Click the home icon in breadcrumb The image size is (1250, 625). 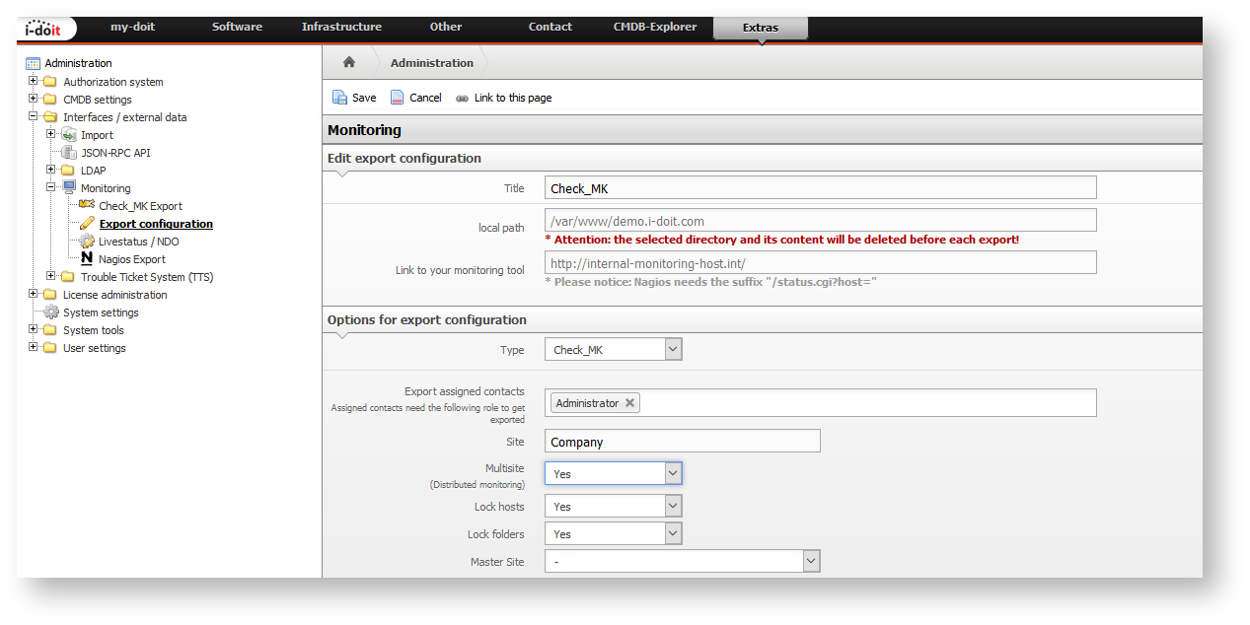[348, 62]
